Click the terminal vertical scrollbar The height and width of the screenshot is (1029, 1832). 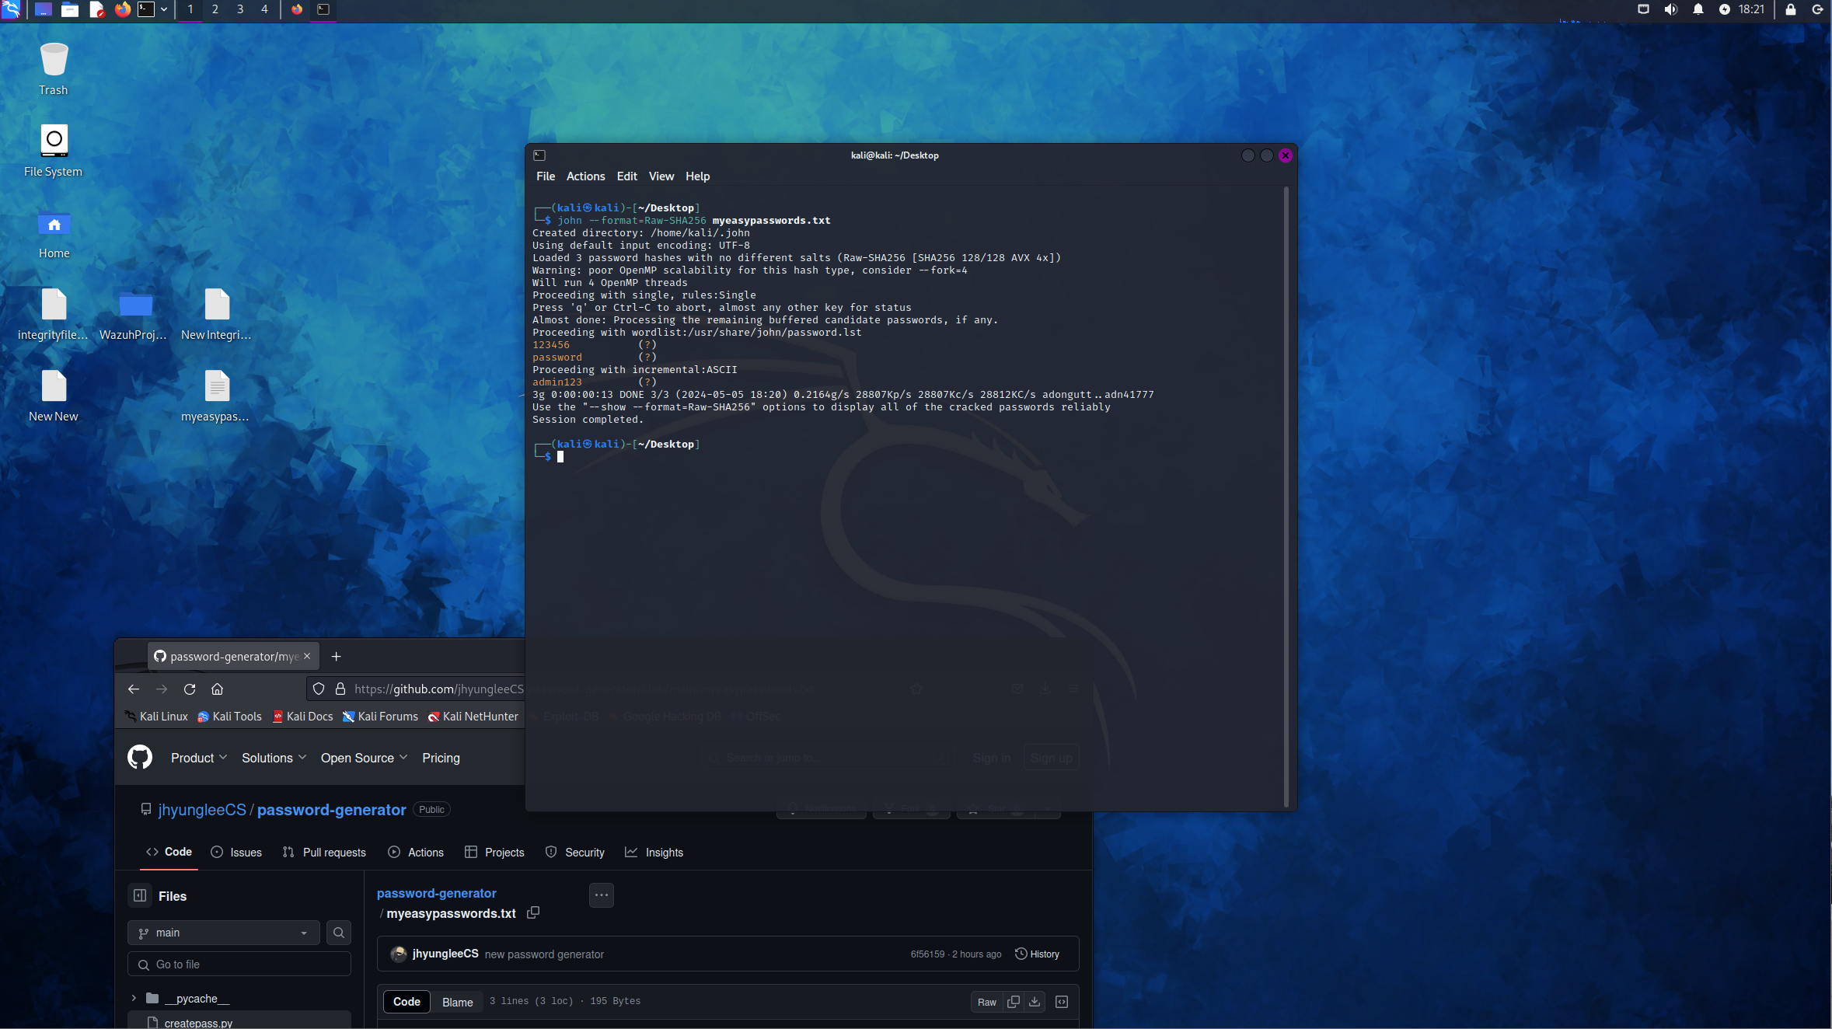click(x=1286, y=497)
